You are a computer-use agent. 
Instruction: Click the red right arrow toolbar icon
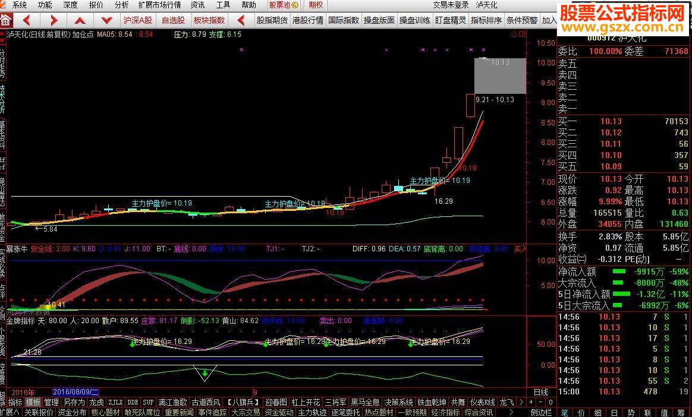[54, 20]
